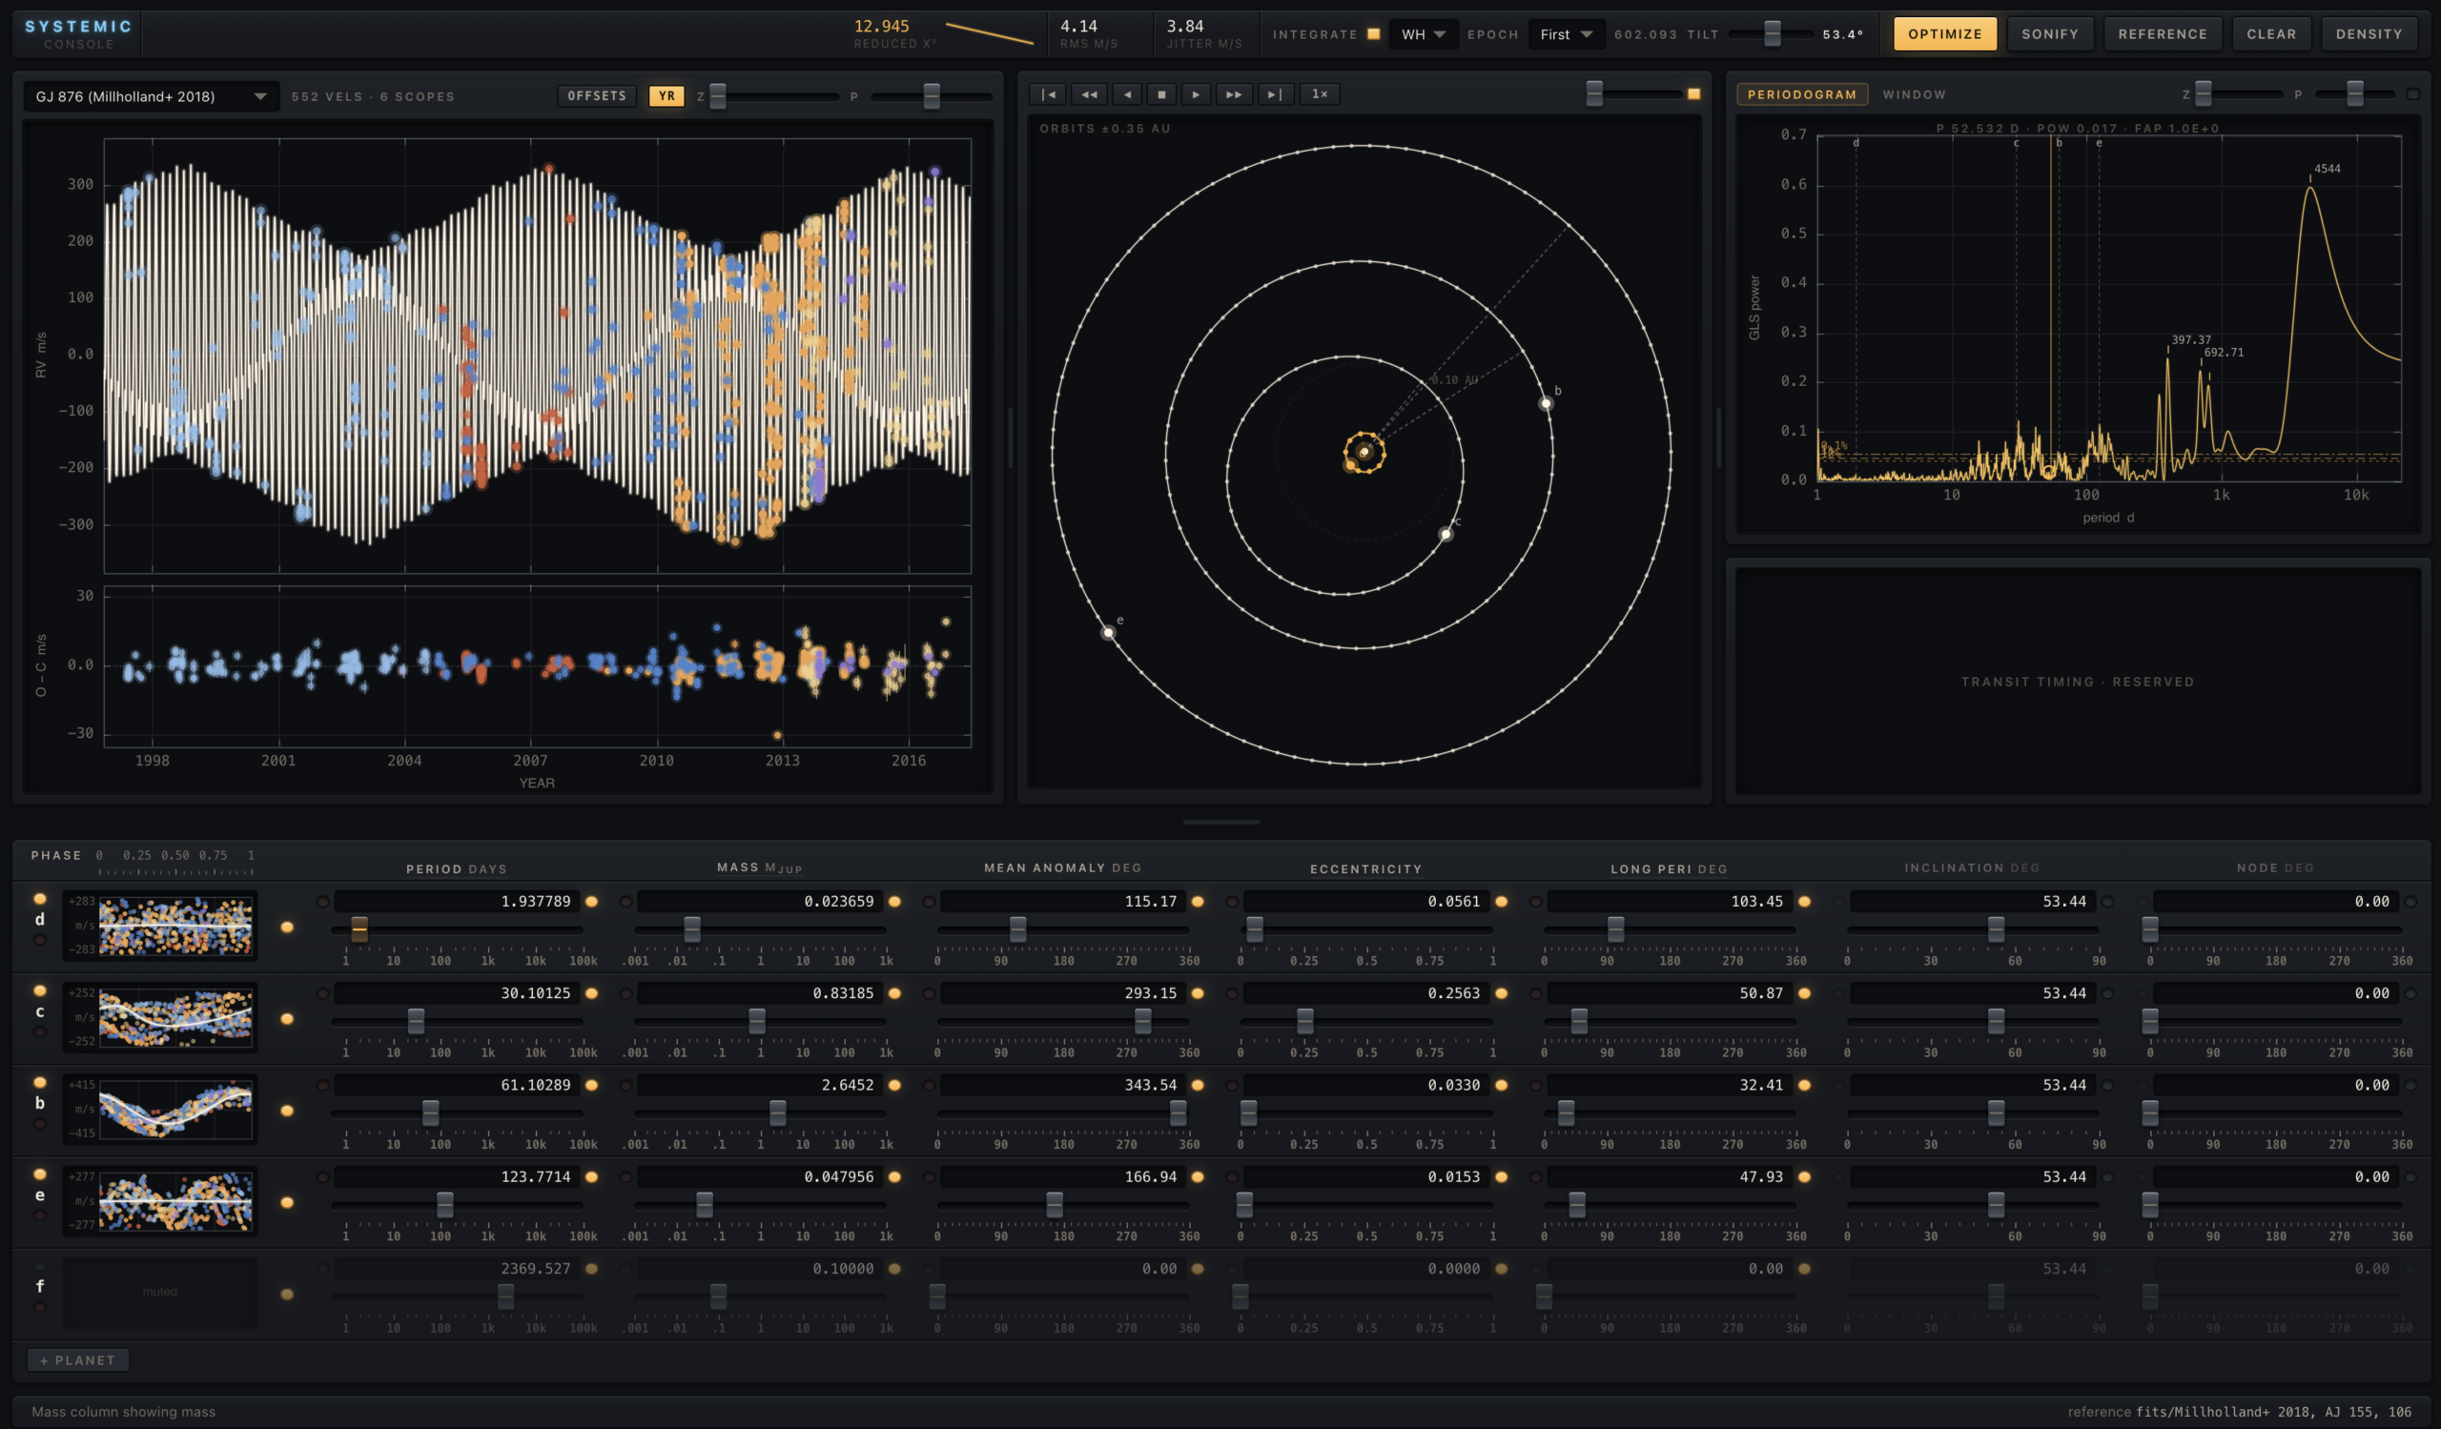Play the orbit animation forward
Viewport: 2441px width, 1429px height.
[x=1197, y=95]
